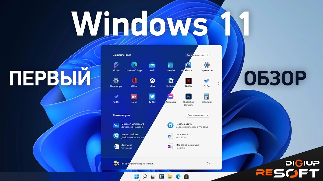323x181 pixels.
Task: Open File Explorer from the taskbar
Action: click(170, 176)
